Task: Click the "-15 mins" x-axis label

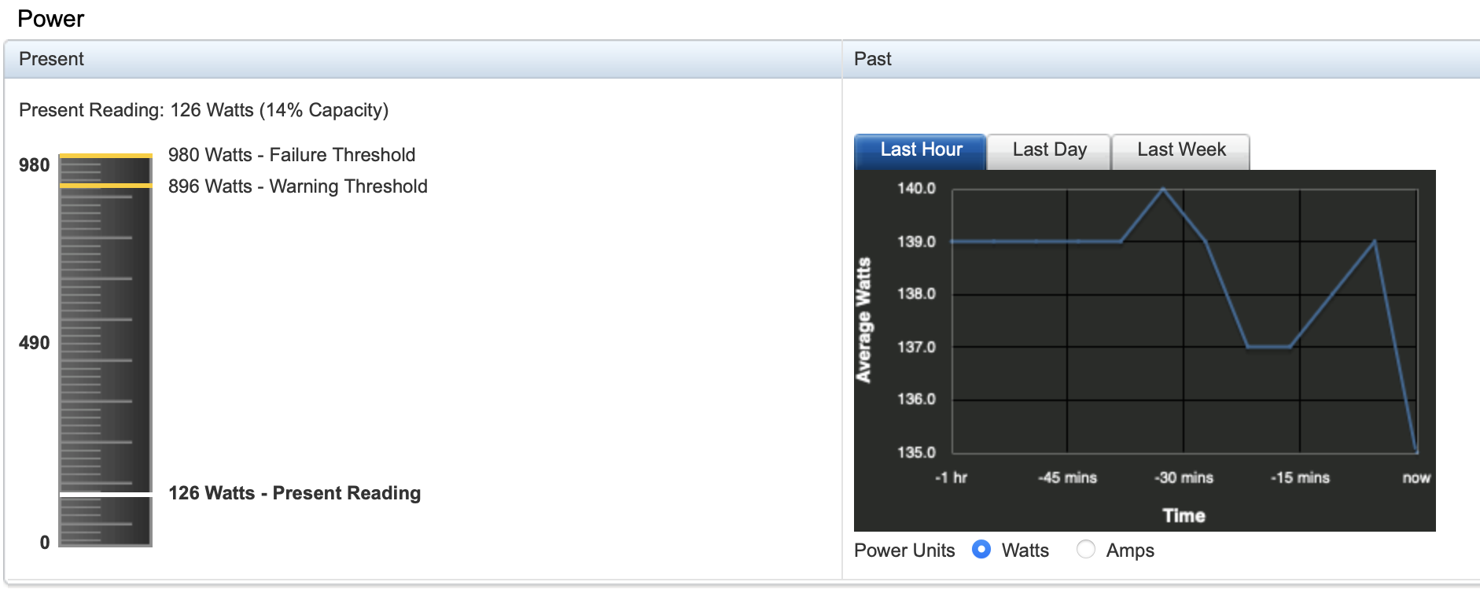Action: coord(1300,477)
